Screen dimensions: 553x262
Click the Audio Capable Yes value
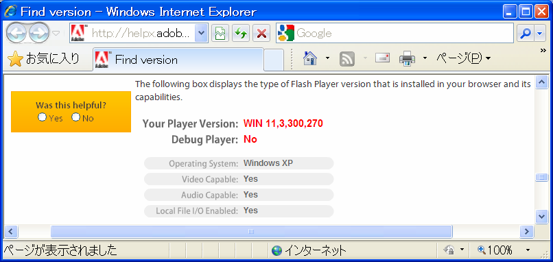(250, 195)
